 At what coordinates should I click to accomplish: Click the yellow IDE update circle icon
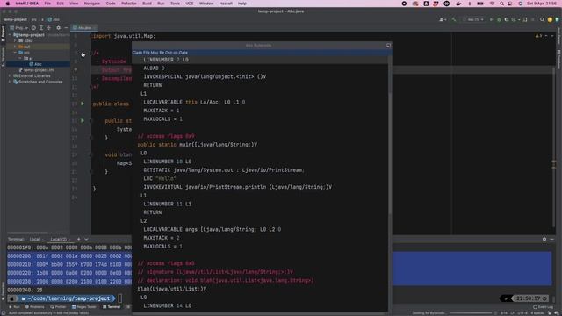[x=550, y=19]
